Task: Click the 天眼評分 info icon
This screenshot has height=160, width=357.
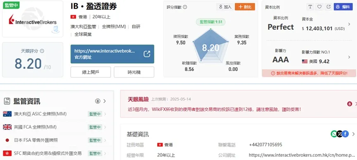Action: [42, 51]
